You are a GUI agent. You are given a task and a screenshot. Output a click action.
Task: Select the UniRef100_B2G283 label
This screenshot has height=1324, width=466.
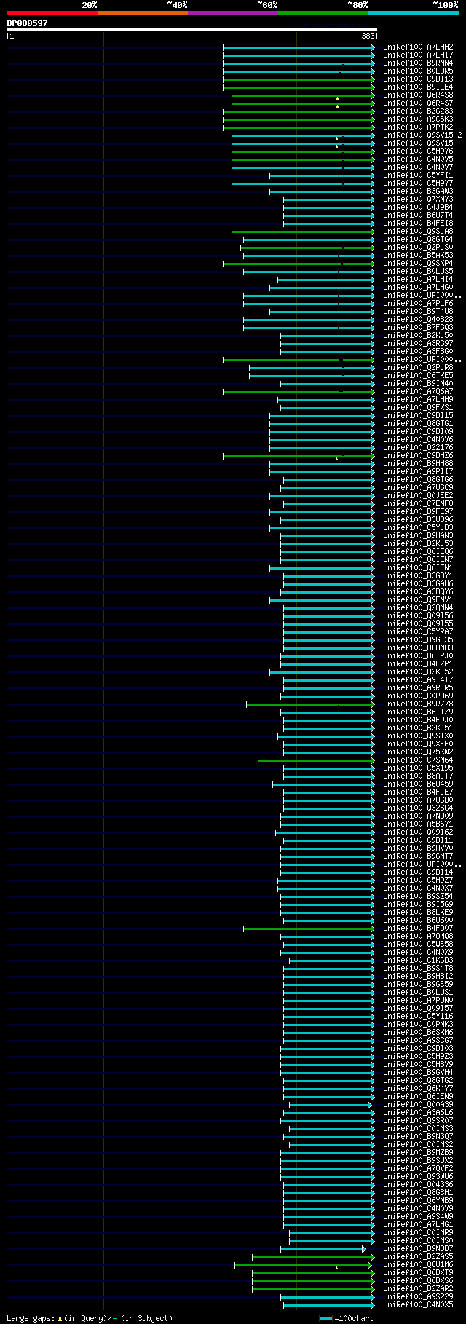click(418, 111)
